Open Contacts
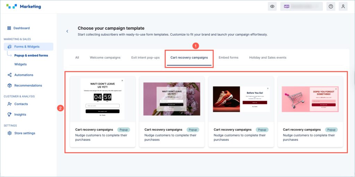The image size is (355, 177). pyautogui.click(x=21, y=104)
